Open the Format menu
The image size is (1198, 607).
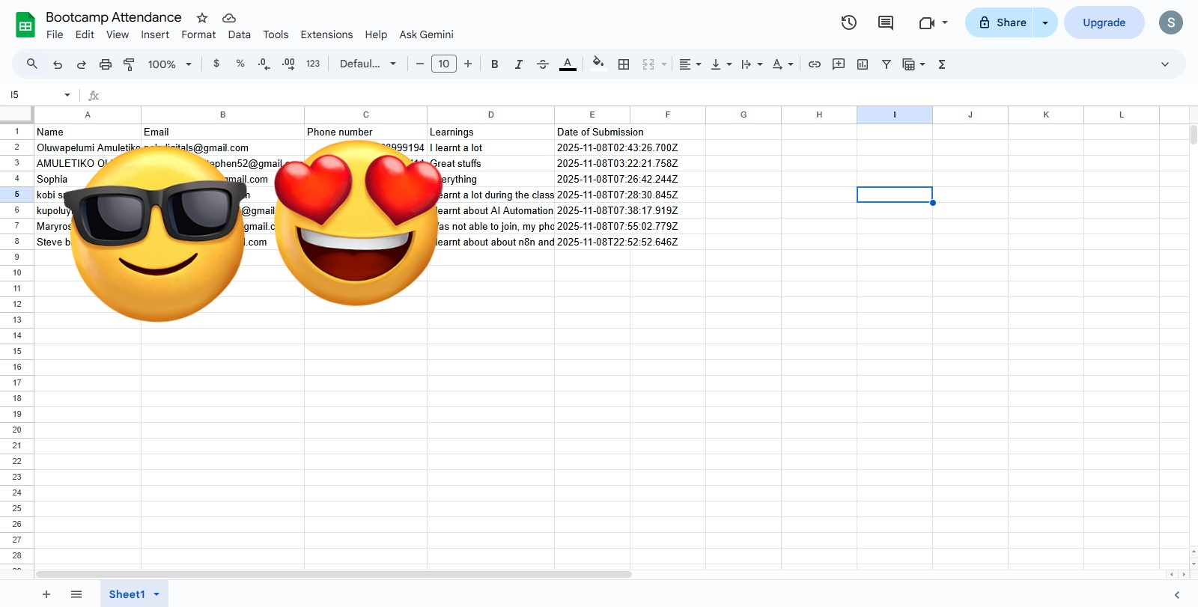pos(198,34)
